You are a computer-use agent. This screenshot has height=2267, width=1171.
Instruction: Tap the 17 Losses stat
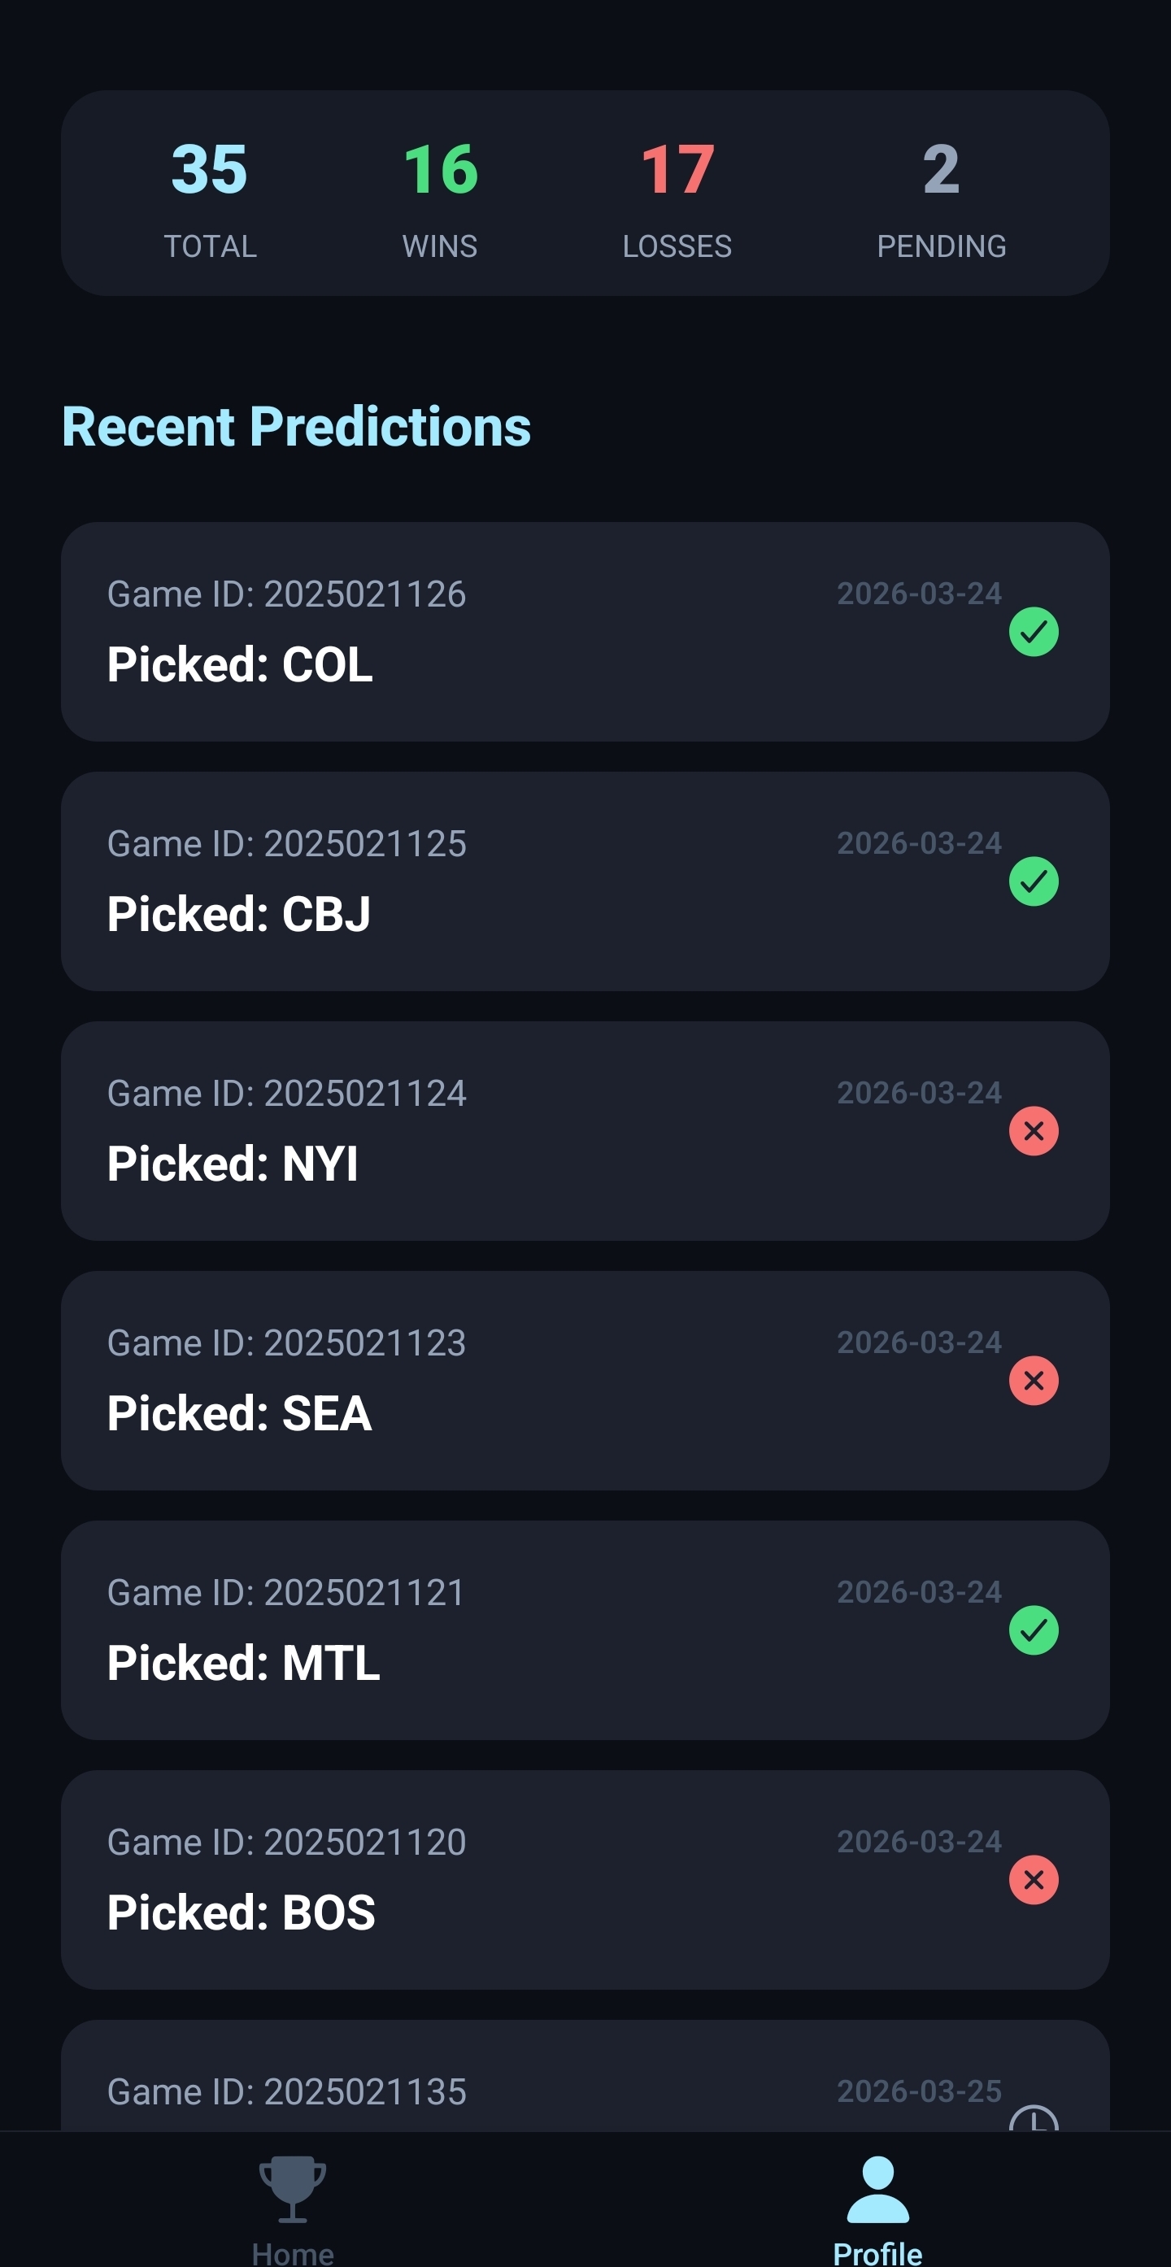[677, 195]
